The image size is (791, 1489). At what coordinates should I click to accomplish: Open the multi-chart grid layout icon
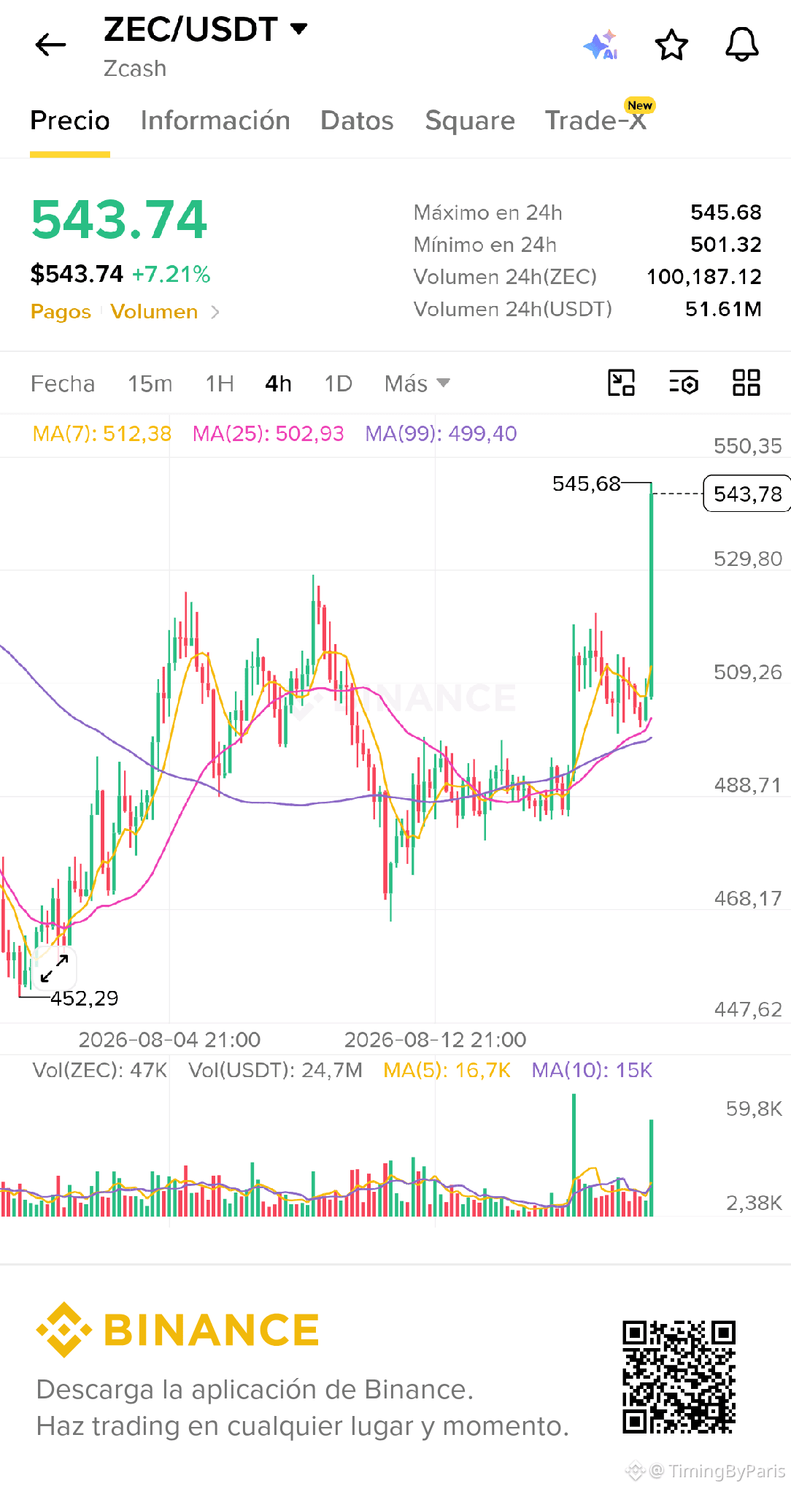[746, 383]
